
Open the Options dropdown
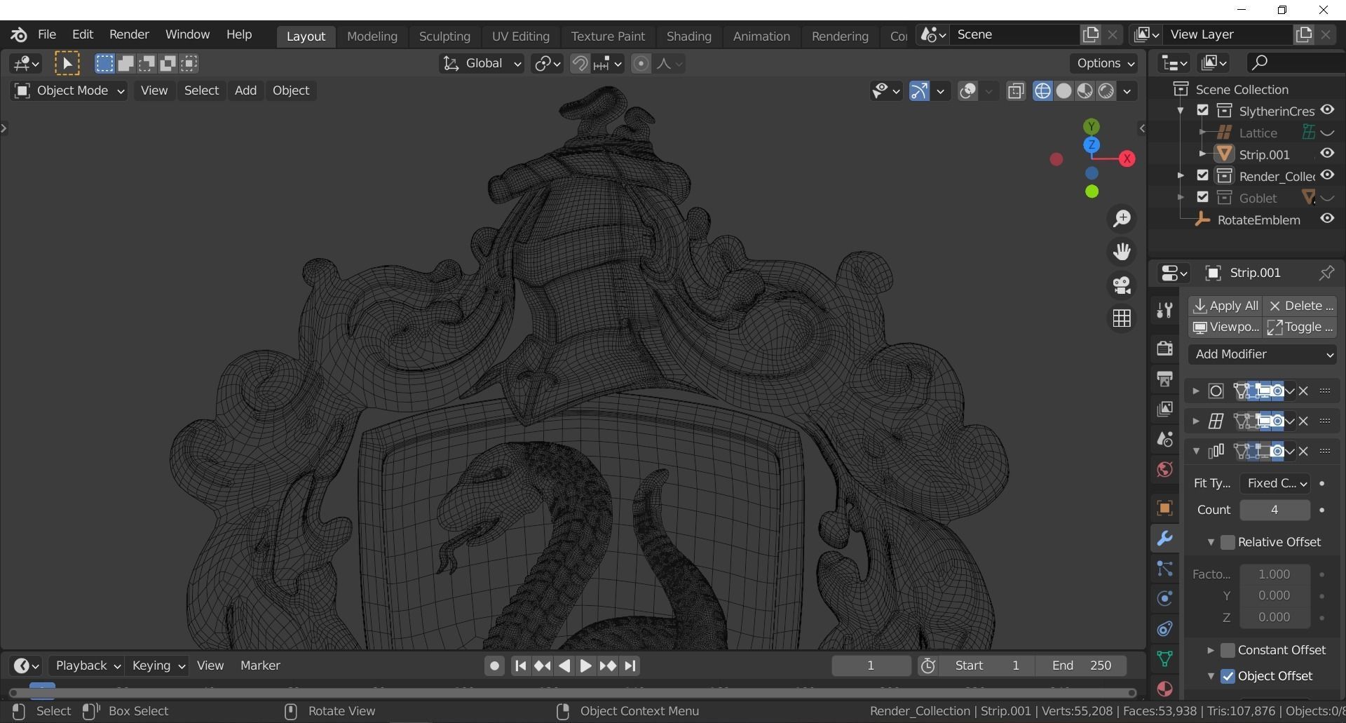point(1104,63)
